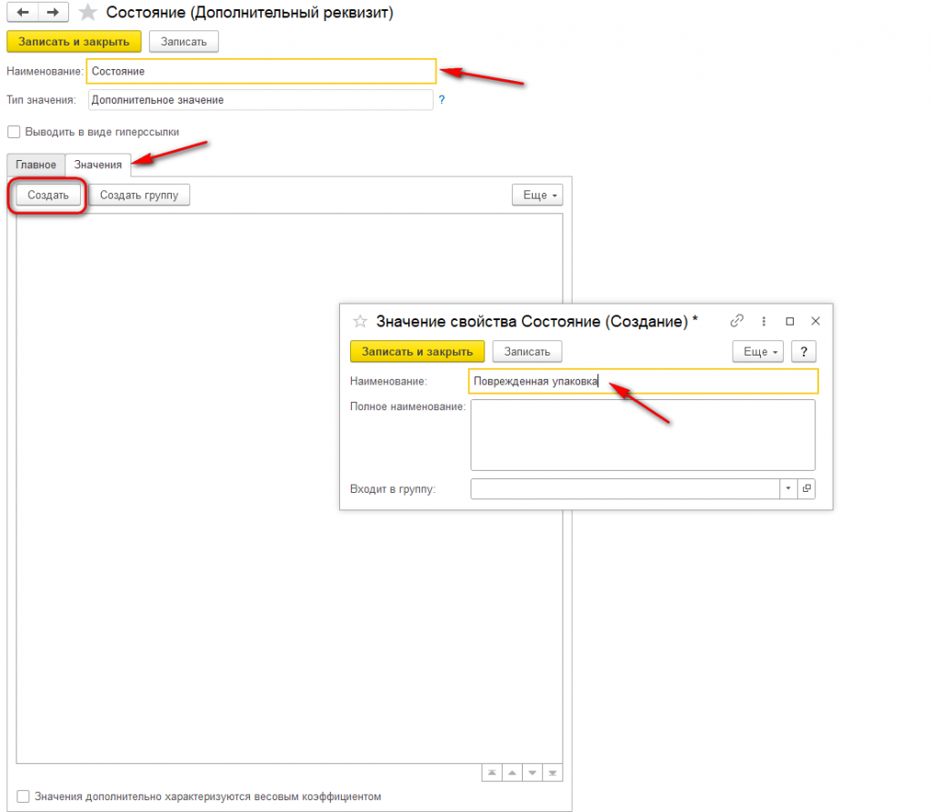Go back with the left arrow button
Viewport: 931px width, 812px height.
(x=23, y=12)
